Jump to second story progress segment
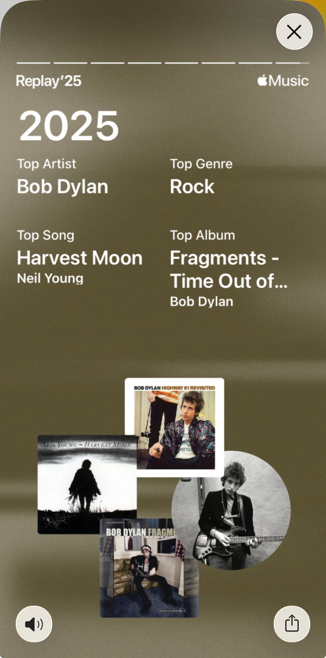Image resolution: width=326 pixels, height=658 pixels. point(71,63)
